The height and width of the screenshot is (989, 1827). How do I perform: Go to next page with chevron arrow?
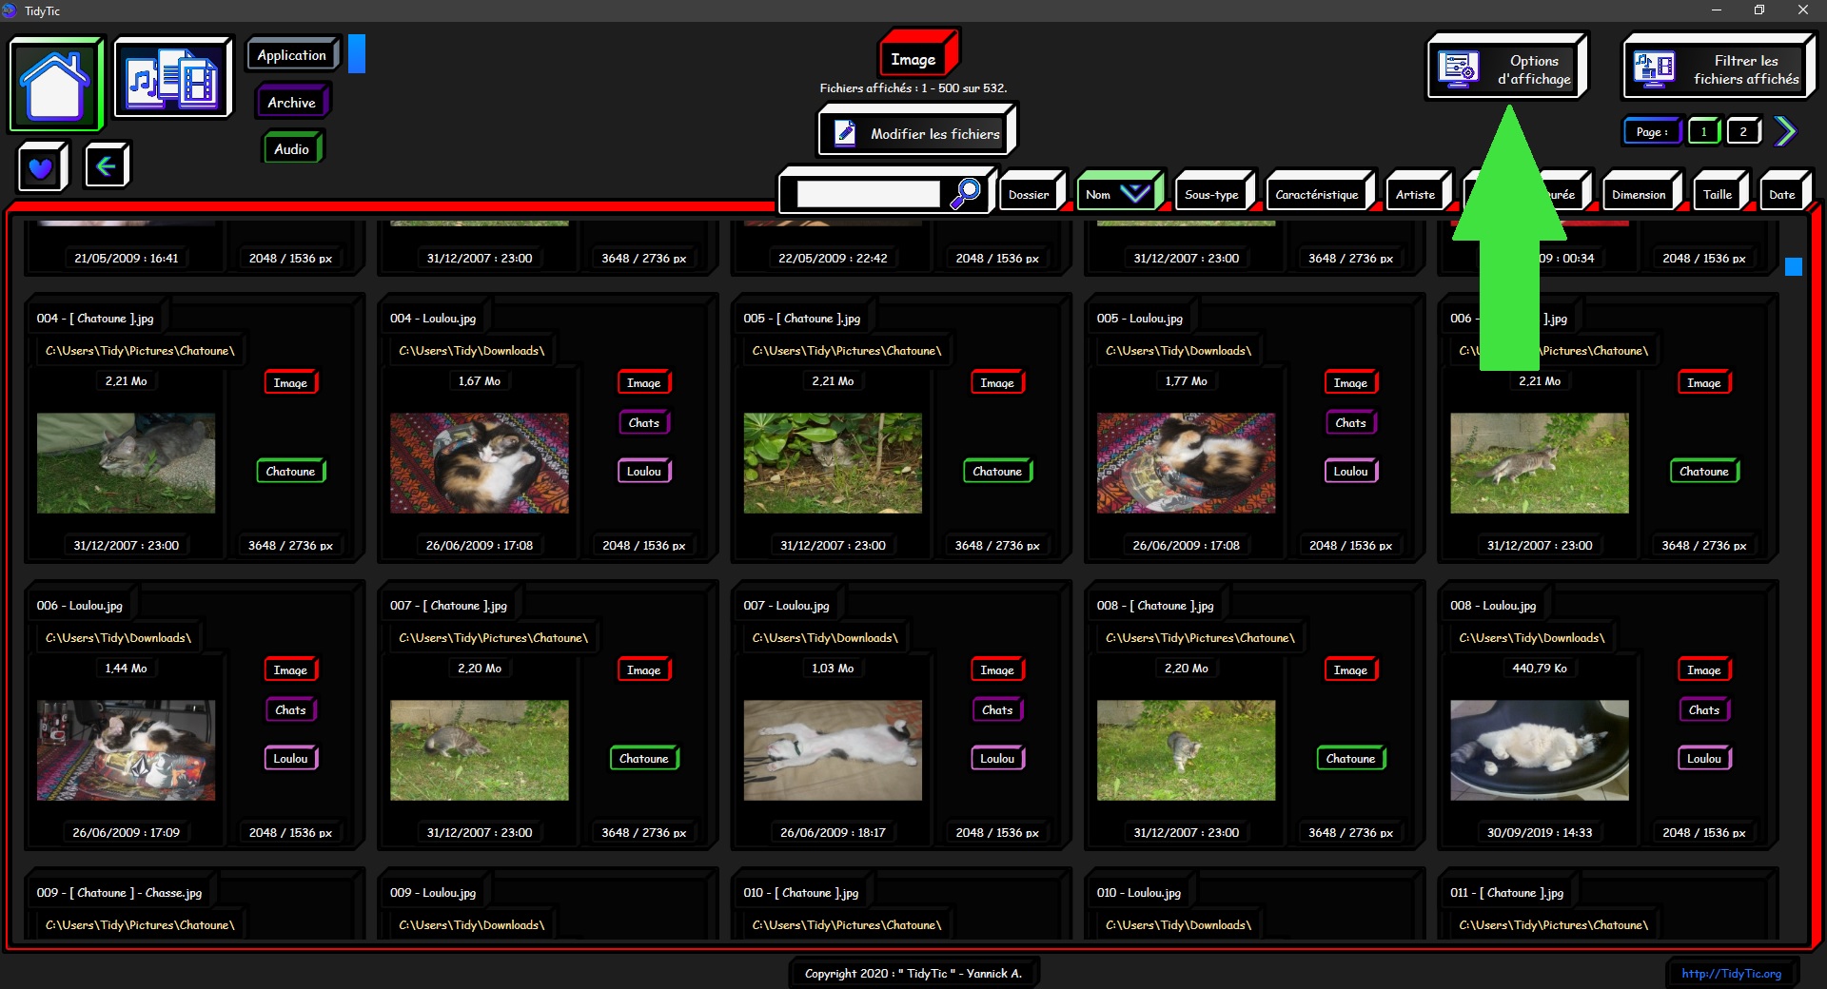click(x=1785, y=131)
